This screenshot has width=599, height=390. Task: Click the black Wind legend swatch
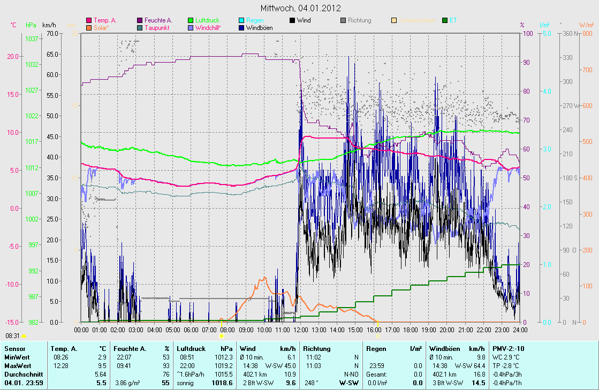pyautogui.click(x=292, y=20)
